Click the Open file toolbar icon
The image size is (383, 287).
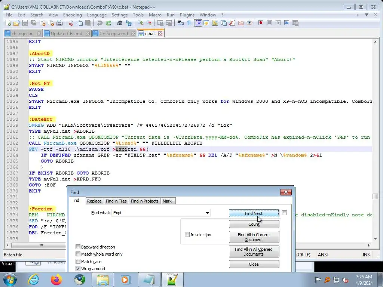[16, 23]
